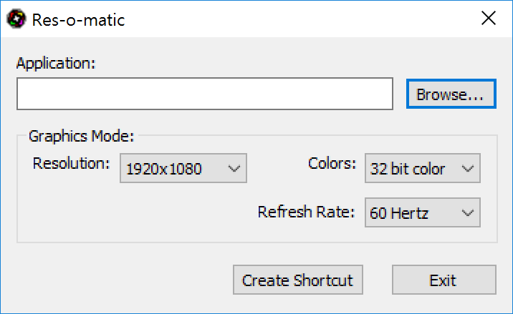Open the Resolution combo box showing 1920x1080
This screenshot has height=314, width=513.
point(183,168)
